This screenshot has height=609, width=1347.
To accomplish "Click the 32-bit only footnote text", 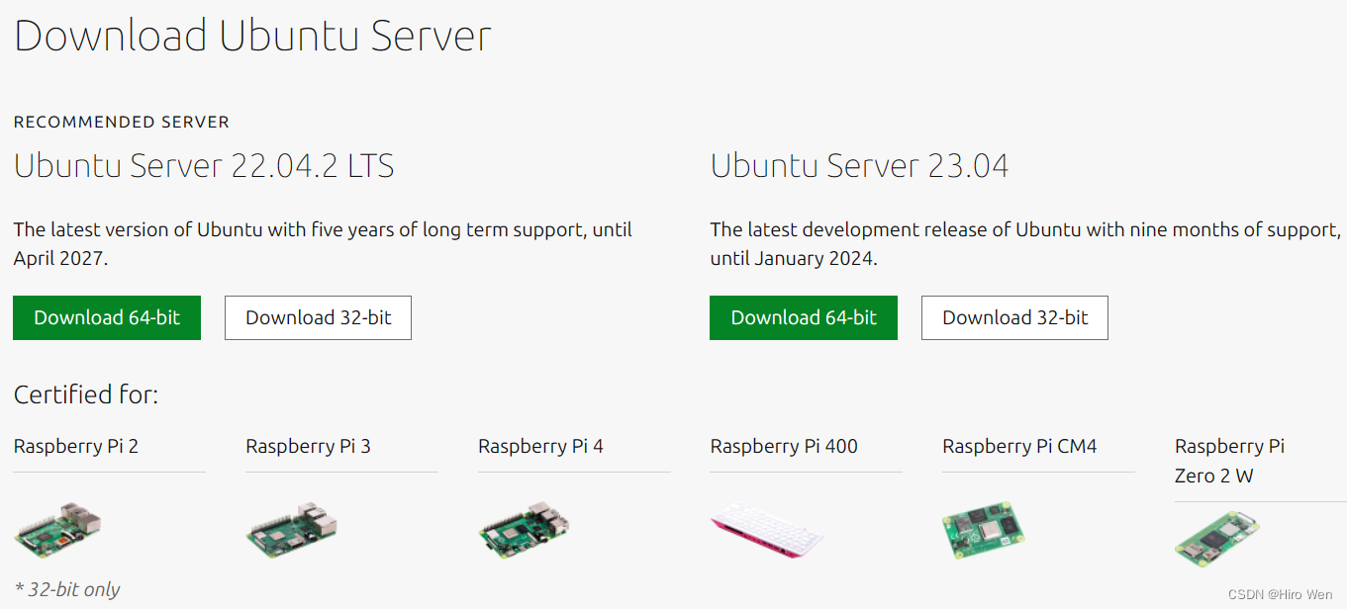I will pyautogui.click(x=65, y=588).
